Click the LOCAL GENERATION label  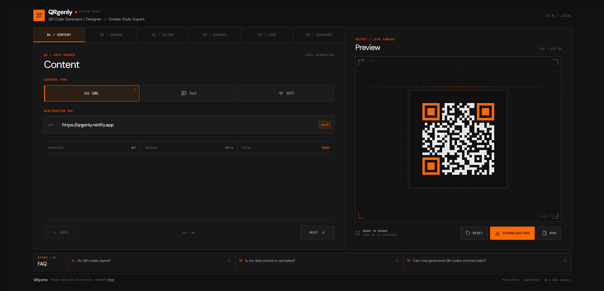point(319,55)
